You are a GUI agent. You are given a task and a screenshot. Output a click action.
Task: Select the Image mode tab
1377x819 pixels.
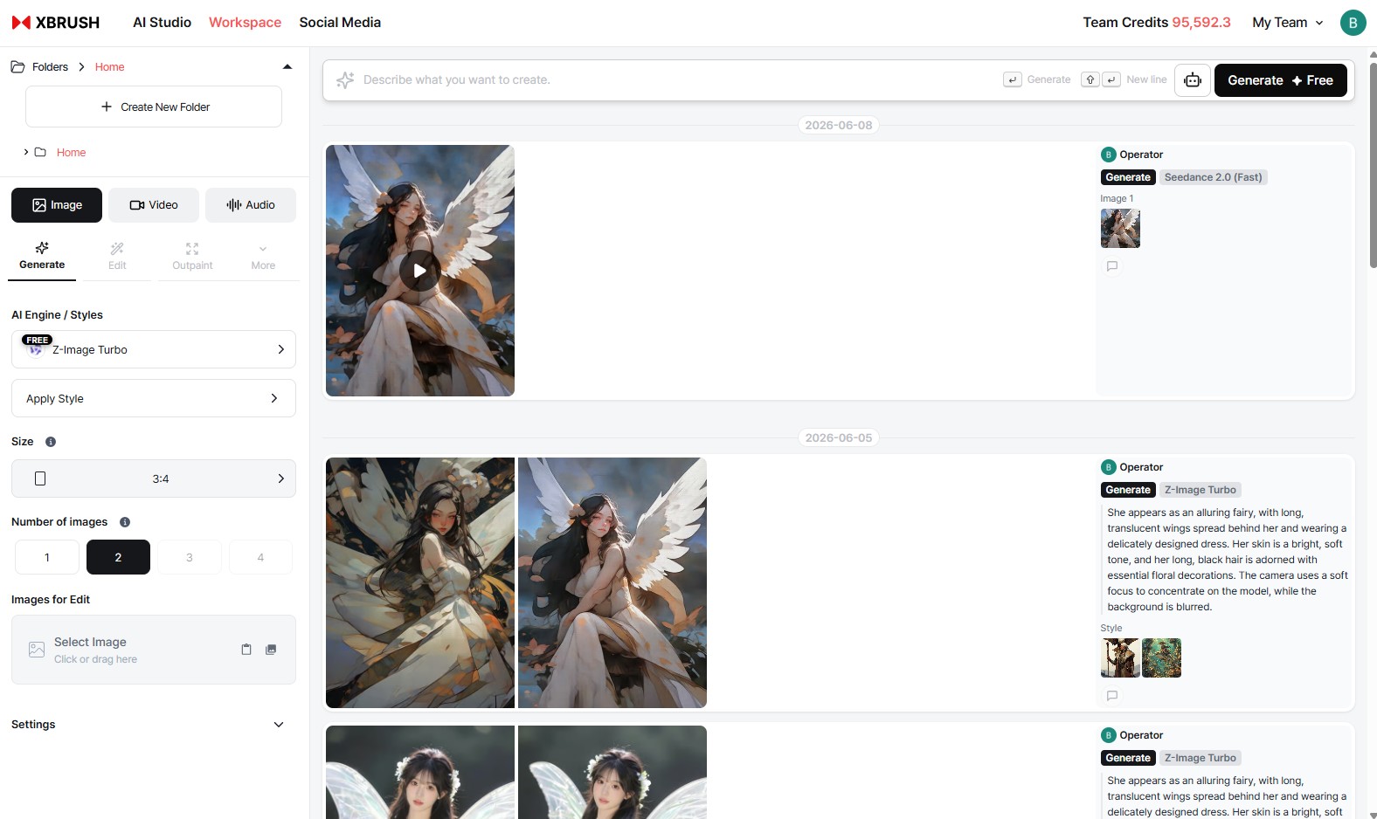57,205
